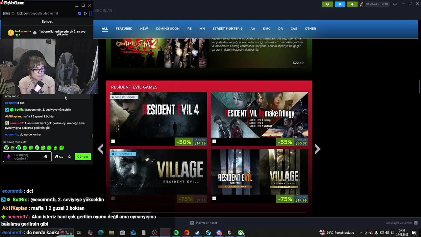Open Spotify from taskbar
The image size is (421, 237).
pos(176,233)
